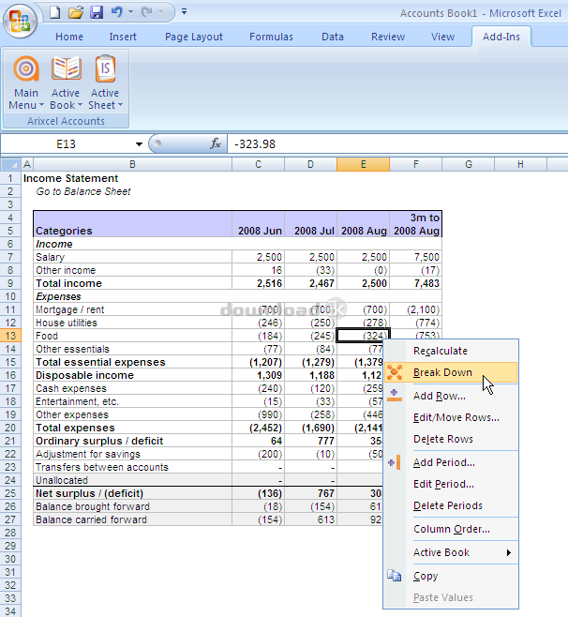Choose Delete Periods from context menu
This screenshot has height=617, width=568.
point(451,505)
